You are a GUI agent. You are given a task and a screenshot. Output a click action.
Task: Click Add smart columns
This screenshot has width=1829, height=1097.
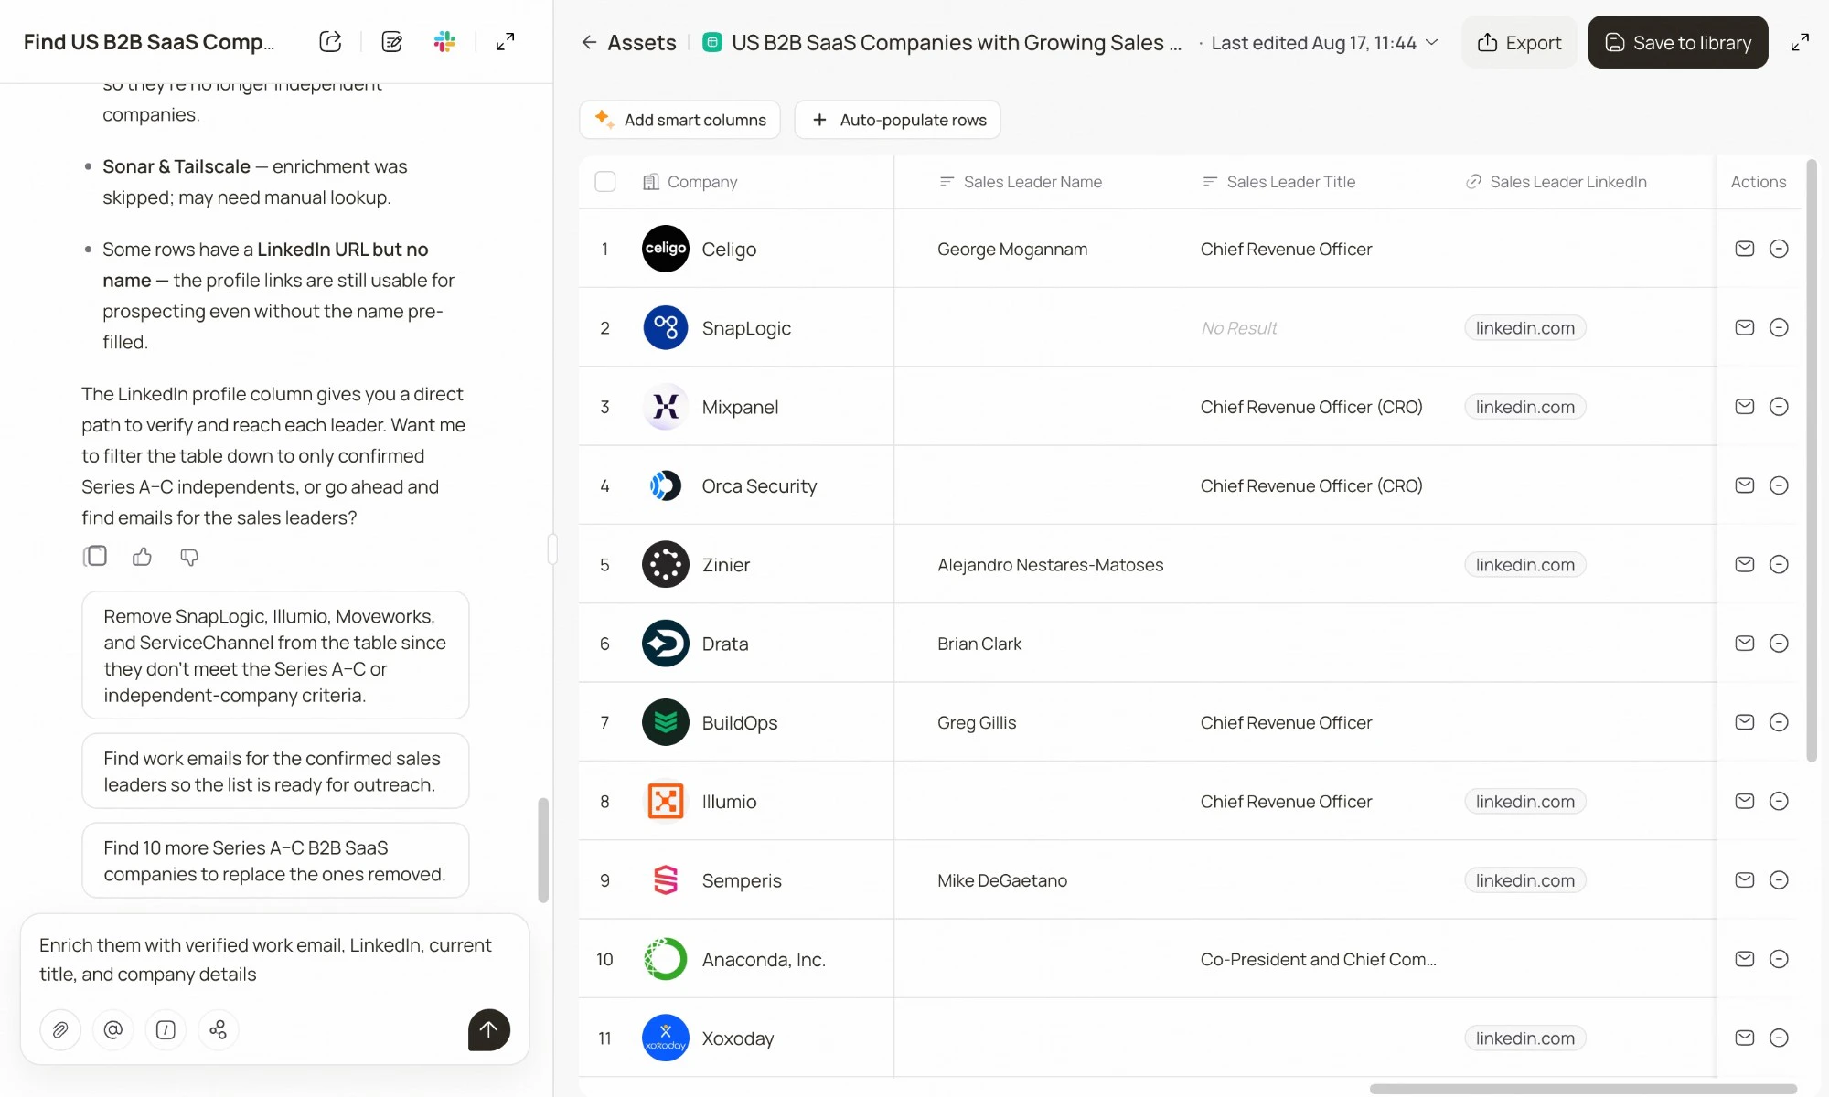[680, 120]
